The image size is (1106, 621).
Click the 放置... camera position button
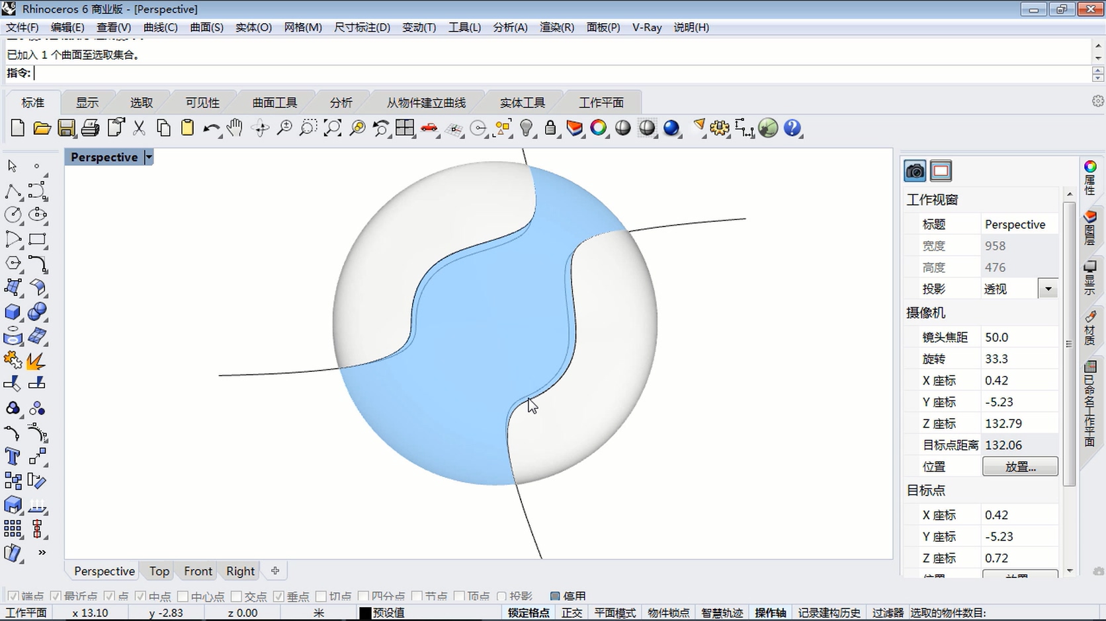(x=1020, y=466)
